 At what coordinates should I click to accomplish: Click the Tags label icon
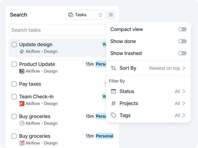click(113, 115)
